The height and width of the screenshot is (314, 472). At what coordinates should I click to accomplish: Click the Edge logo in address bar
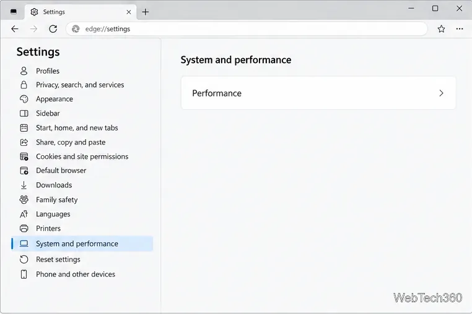(x=76, y=29)
